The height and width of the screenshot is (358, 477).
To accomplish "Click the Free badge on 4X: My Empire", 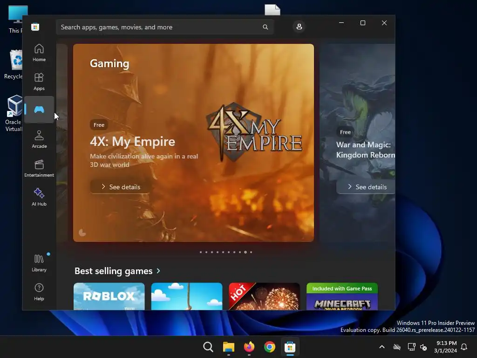I will 99,125.
